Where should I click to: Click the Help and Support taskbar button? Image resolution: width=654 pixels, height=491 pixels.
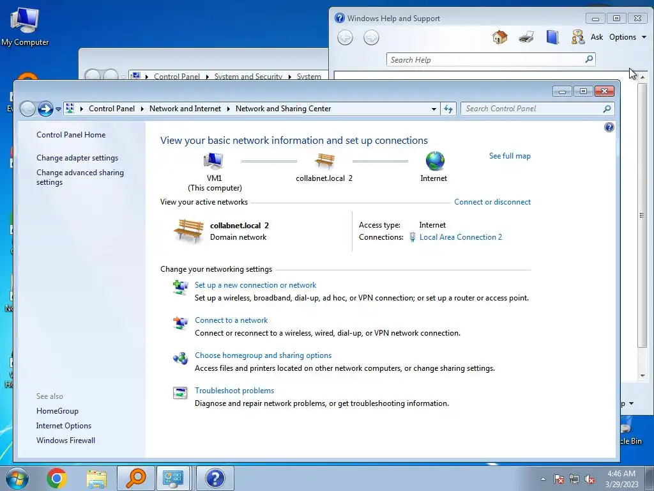[x=215, y=478]
